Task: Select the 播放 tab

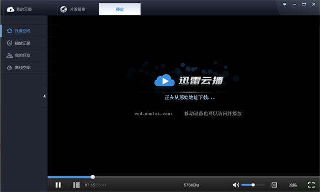Action: 120,9
